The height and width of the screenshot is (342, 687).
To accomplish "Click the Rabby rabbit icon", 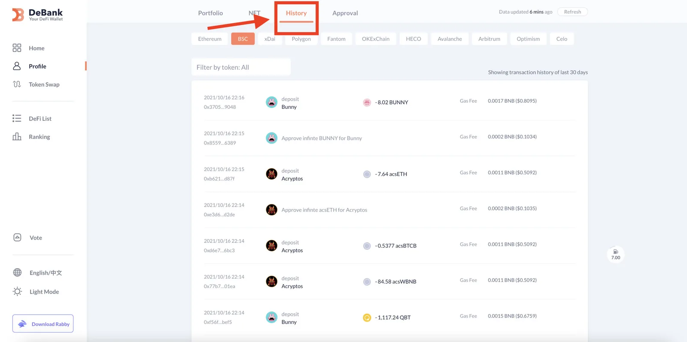I will click(x=22, y=324).
